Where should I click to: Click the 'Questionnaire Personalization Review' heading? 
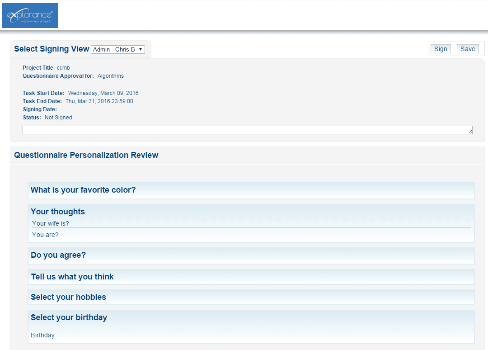[x=86, y=155]
